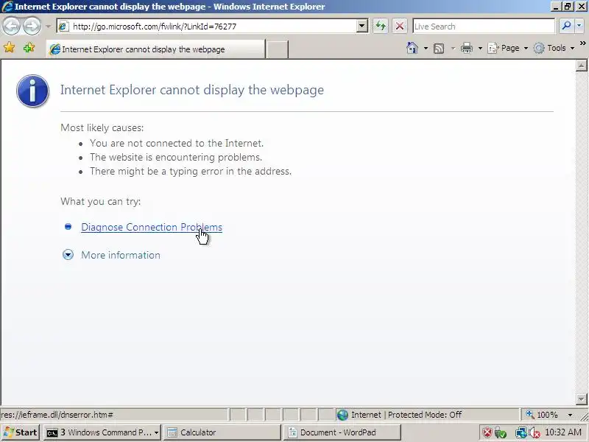Click scrollbar down arrow

[x=581, y=399]
